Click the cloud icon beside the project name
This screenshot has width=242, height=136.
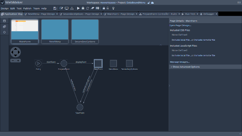pyautogui.click(x=152, y=3)
